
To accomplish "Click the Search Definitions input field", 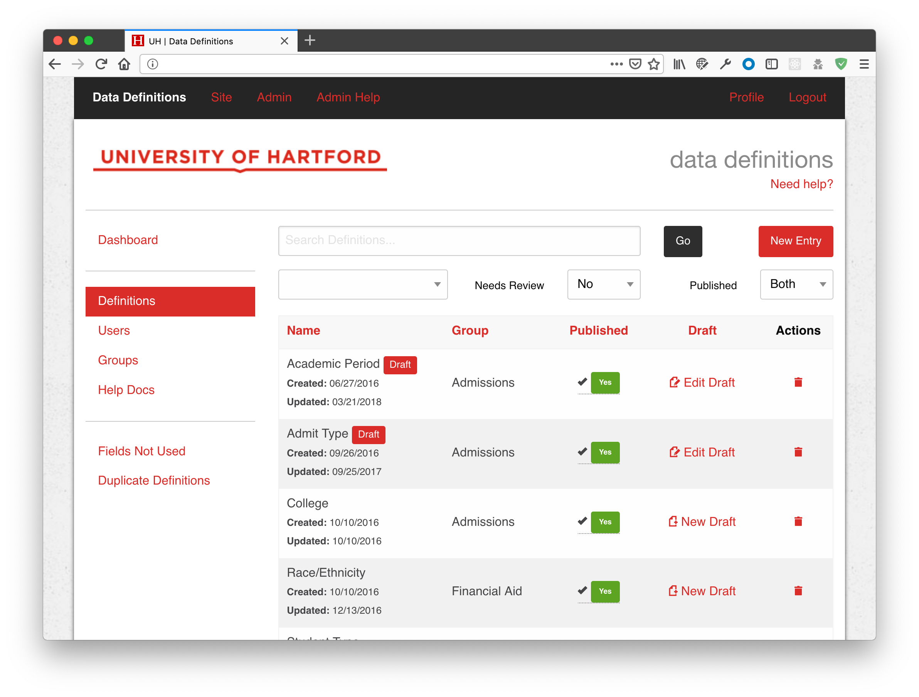I will pos(459,241).
